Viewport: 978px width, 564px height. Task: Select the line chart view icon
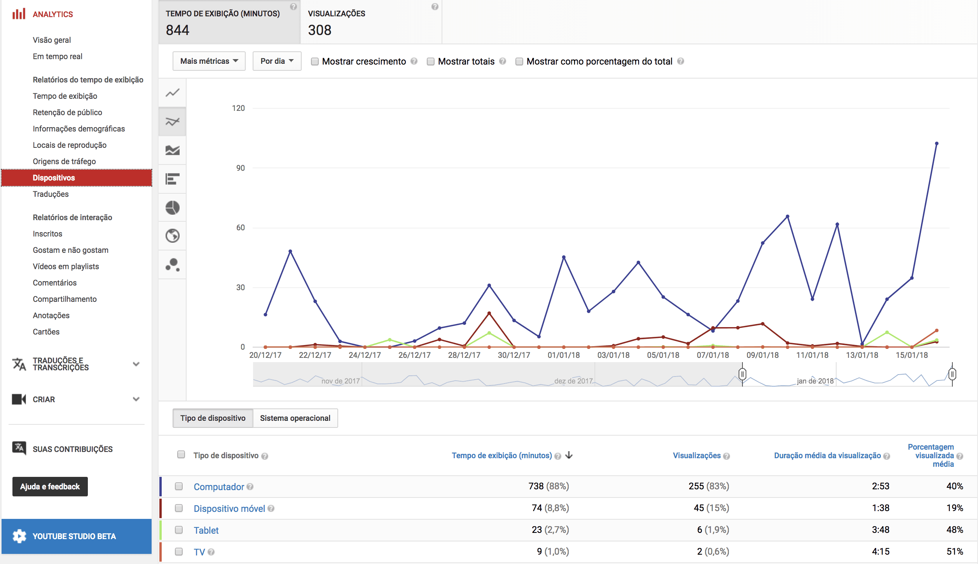pyautogui.click(x=172, y=93)
